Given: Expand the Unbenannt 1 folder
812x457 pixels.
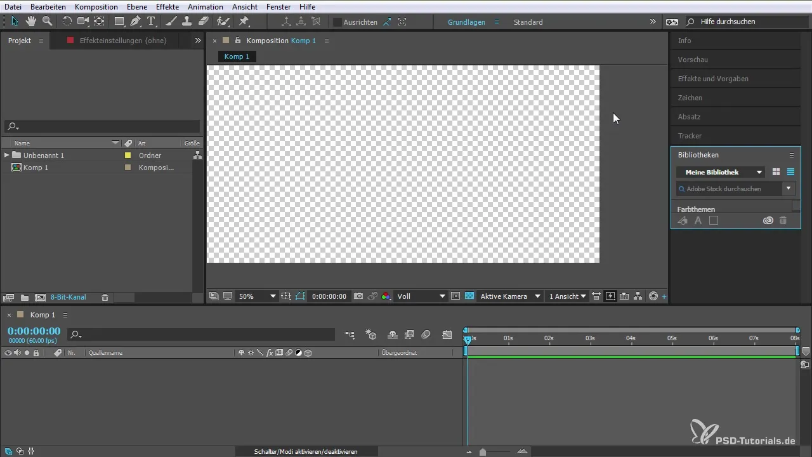Looking at the screenshot, I should tap(6, 155).
